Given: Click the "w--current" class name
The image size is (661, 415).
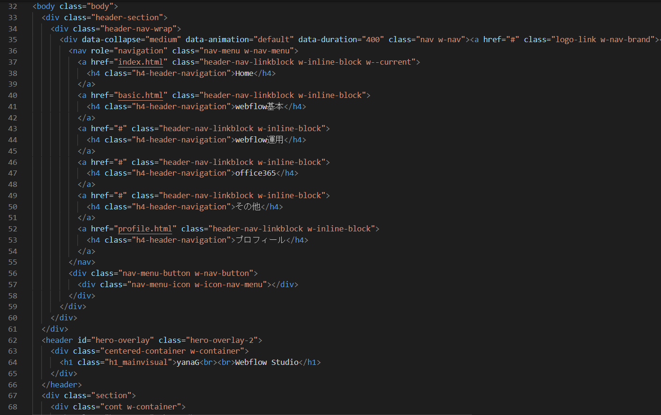Looking at the screenshot, I should [389, 62].
